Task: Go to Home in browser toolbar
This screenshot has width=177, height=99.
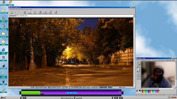Action: [x=35, y=12]
